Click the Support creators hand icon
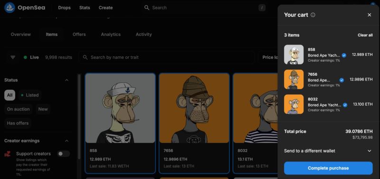The width and height of the screenshot is (380, 179). [x=8, y=154]
